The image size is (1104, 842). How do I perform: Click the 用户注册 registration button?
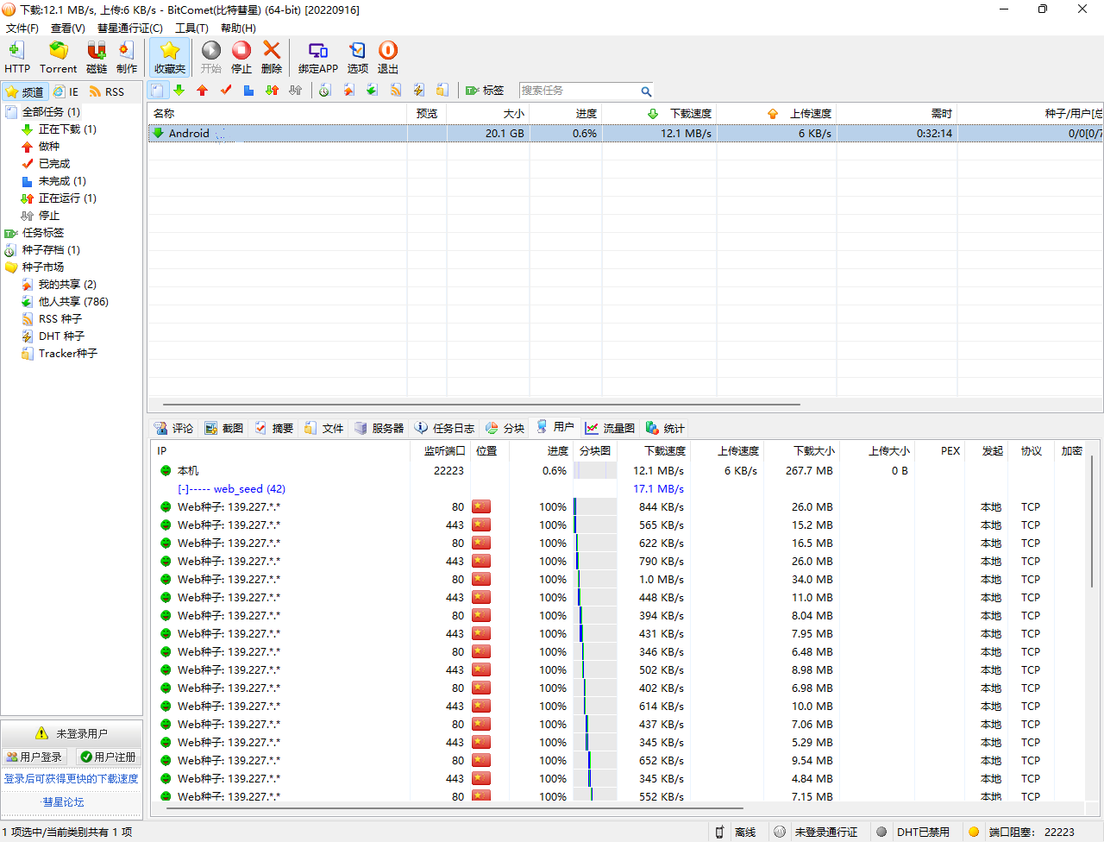click(x=107, y=757)
